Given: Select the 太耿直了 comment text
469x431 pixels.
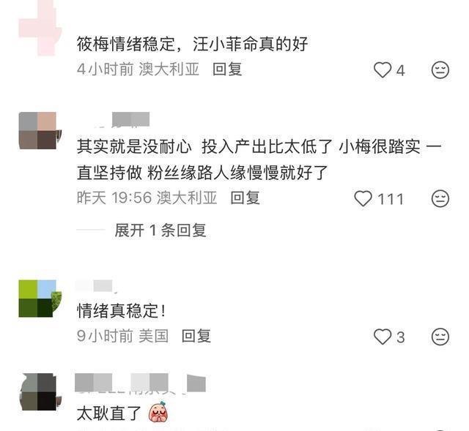Looking at the screenshot, I should coord(109,413).
